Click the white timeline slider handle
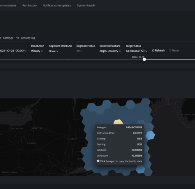195x189 pixels. 144,60
